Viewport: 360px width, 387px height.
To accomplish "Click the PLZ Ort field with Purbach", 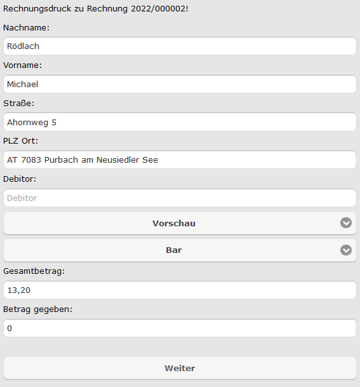I will (x=180, y=160).
